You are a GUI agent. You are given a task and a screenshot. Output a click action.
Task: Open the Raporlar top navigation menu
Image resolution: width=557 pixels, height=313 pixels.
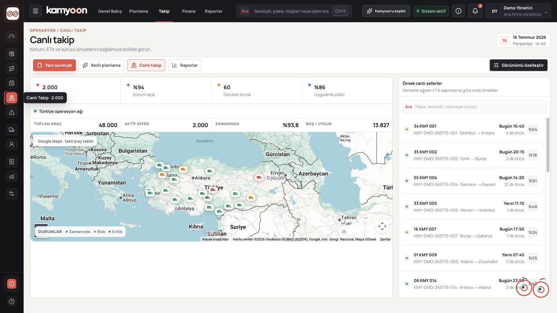tap(213, 11)
